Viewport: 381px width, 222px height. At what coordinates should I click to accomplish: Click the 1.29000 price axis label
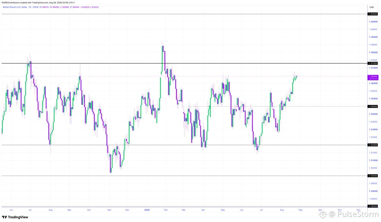tap(373, 191)
